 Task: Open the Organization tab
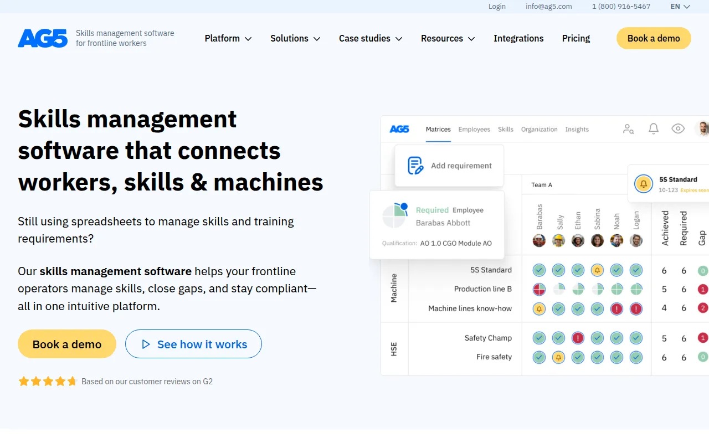tap(539, 129)
